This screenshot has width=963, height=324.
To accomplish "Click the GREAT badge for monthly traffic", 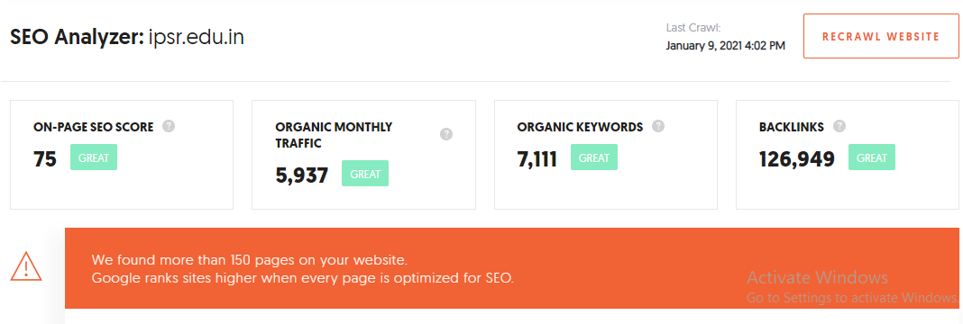I will 365,174.
